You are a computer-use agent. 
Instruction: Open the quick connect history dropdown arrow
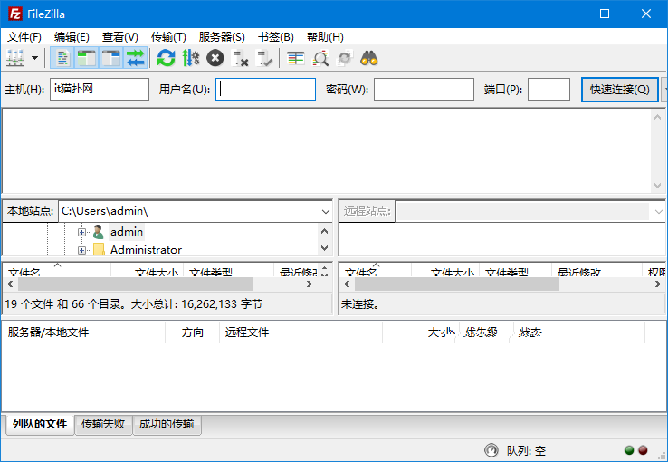pos(664,90)
